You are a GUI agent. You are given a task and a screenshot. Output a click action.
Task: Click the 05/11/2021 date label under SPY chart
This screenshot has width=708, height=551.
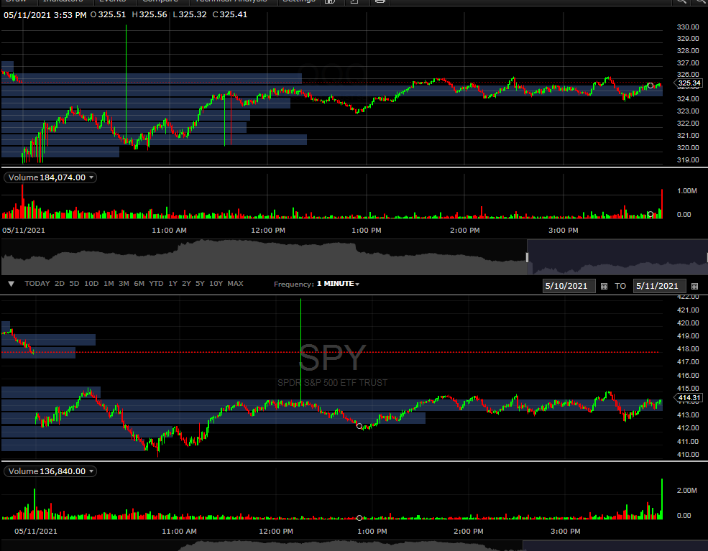pyautogui.click(x=36, y=531)
